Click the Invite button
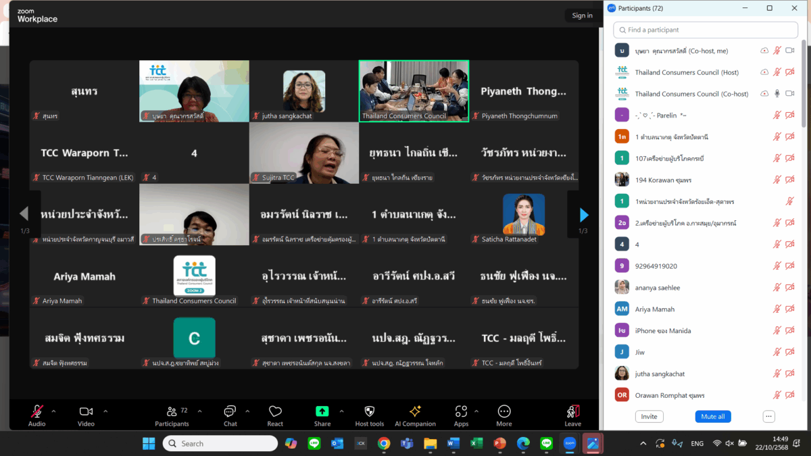This screenshot has width=811, height=456. tap(649, 417)
